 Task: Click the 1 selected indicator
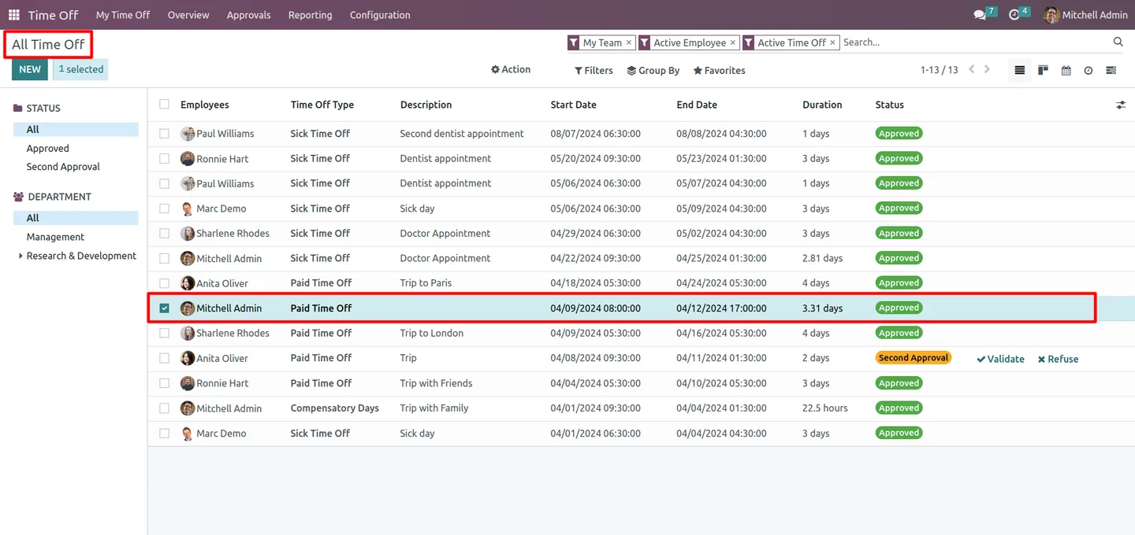point(80,69)
